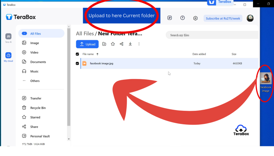Viewport: 274px width, 156px height.
Task: Open the user profile avatar
Action: 250,18
